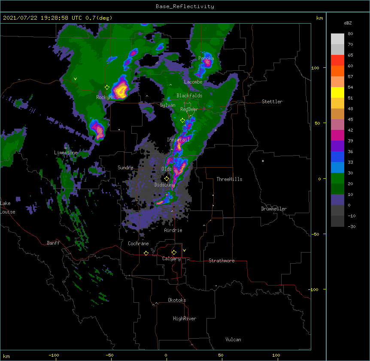Click the dark green 10–20 dBZ swatch
The image size is (370, 361).
[x=337, y=189]
